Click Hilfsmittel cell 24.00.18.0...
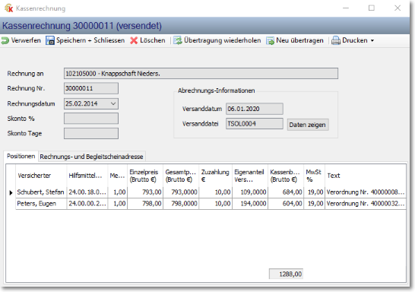This screenshot has width=415, height=292. pyautogui.click(x=87, y=192)
